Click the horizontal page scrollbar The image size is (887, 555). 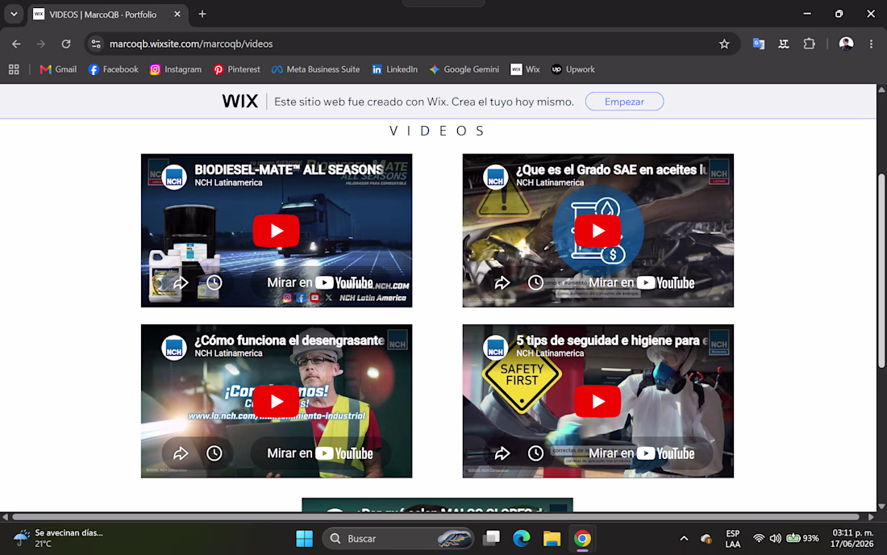tap(435, 516)
